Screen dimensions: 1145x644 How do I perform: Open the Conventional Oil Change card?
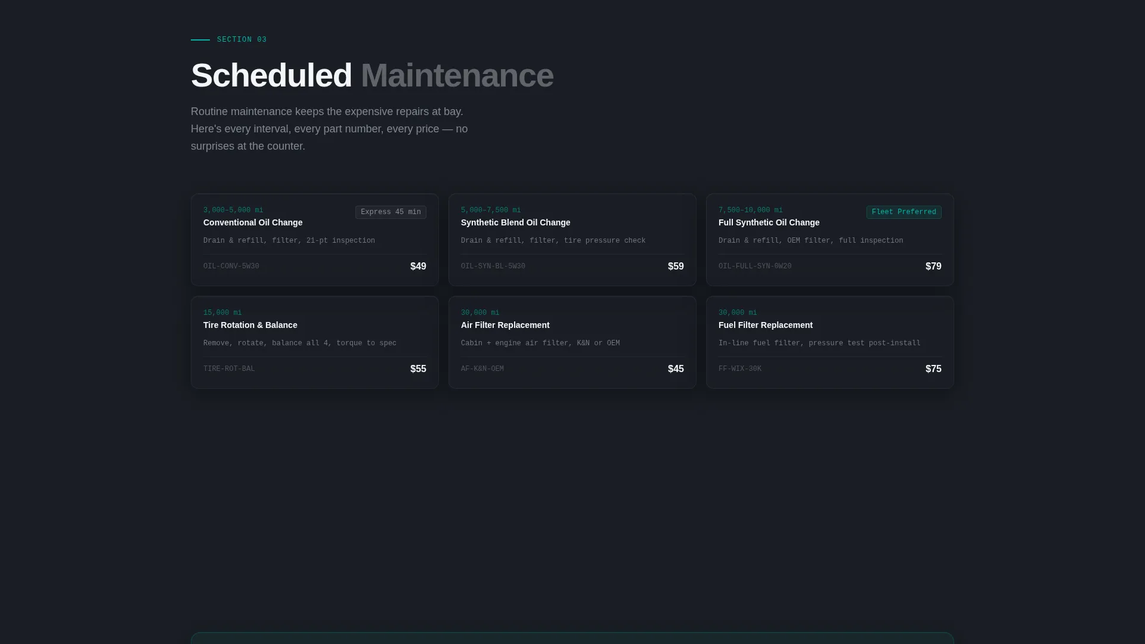pyautogui.click(x=315, y=240)
